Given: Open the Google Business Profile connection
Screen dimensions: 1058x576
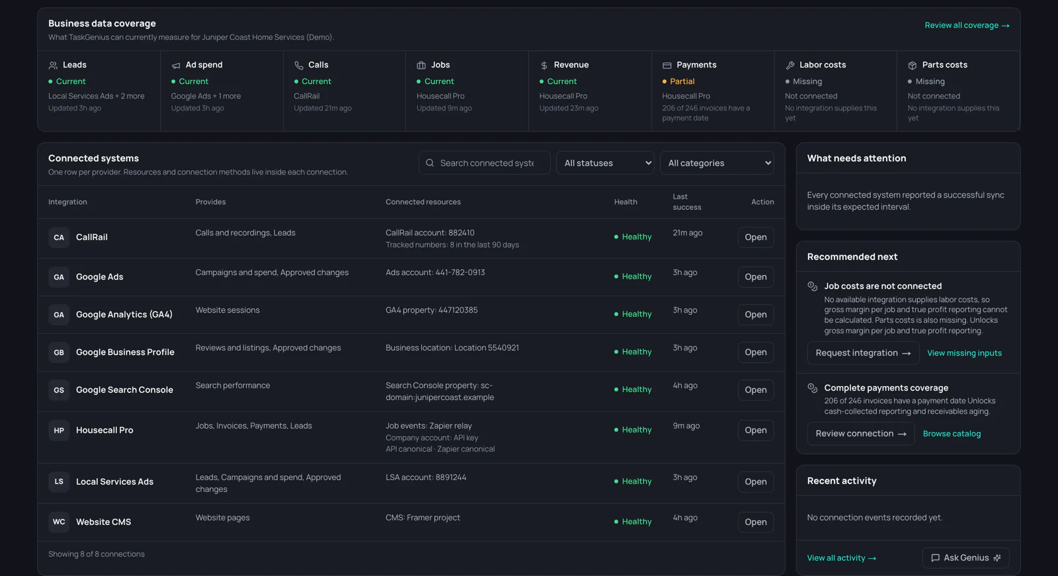Looking at the screenshot, I should (756, 352).
